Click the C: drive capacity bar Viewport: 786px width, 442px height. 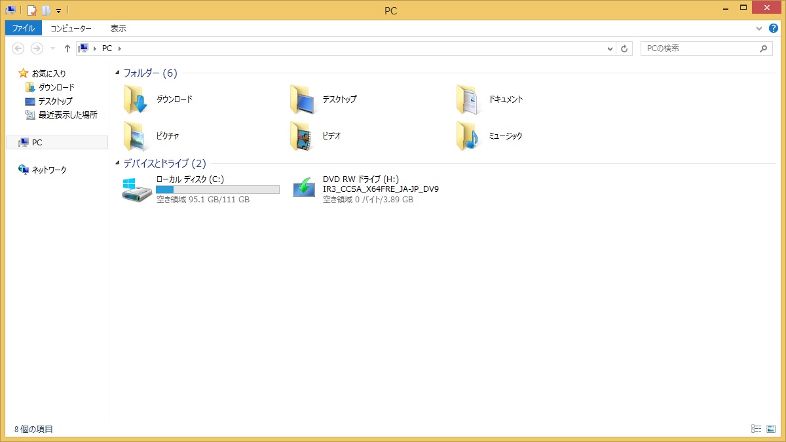click(217, 189)
